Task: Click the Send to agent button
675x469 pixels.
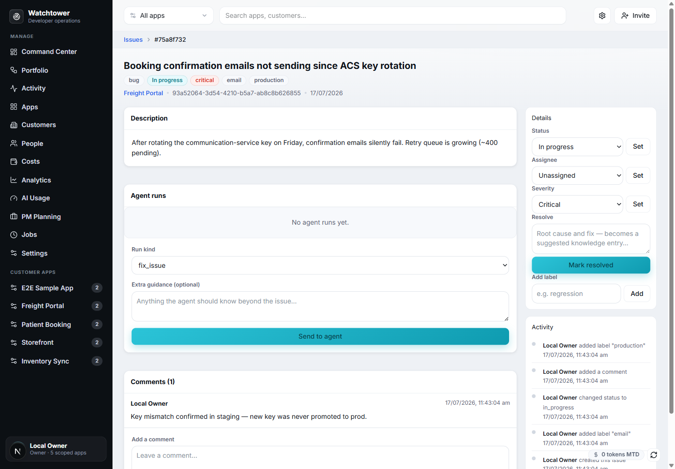Action: (320, 336)
